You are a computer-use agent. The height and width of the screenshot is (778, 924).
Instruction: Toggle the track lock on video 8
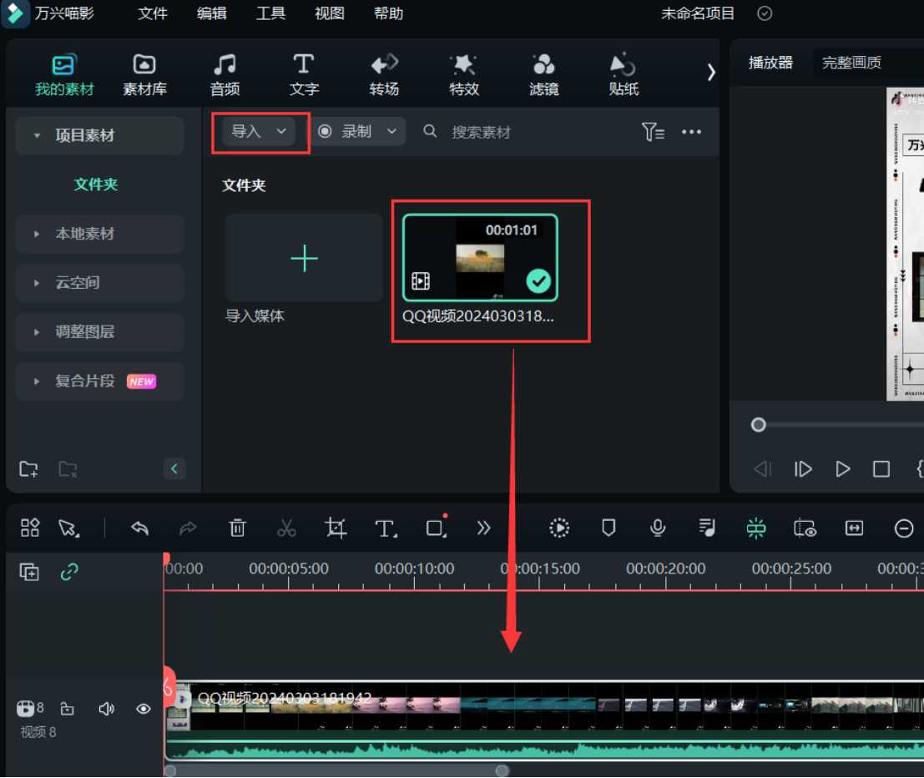pyautogui.click(x=68, y=709)
